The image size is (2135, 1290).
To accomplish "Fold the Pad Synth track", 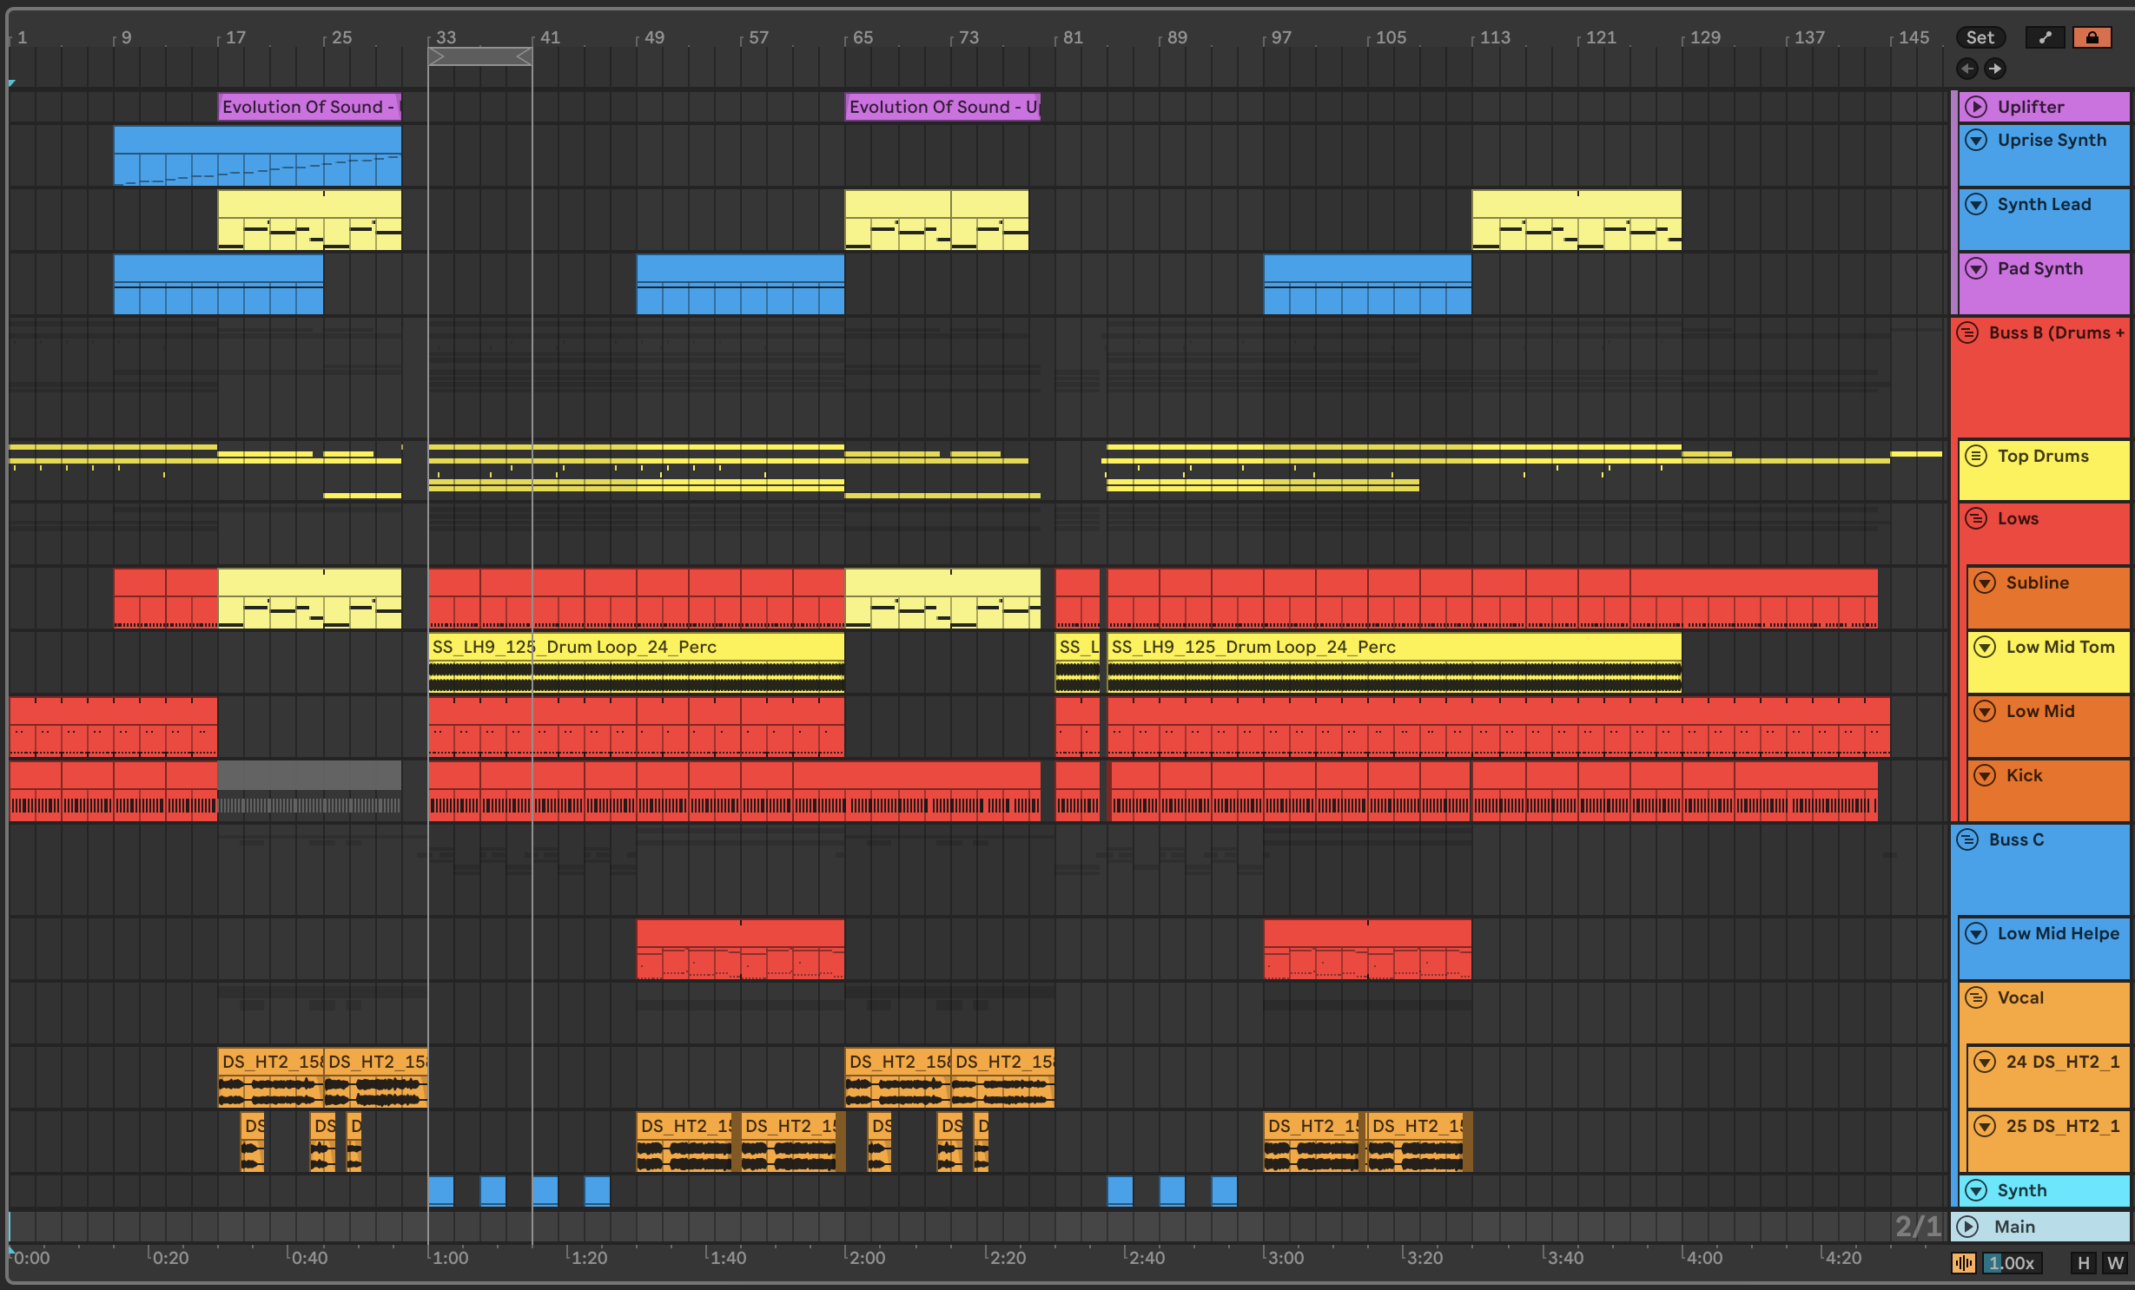I will tap(1976, 268).
